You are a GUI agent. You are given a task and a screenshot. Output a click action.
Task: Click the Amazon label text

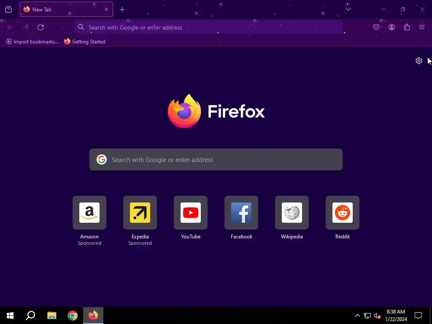click(x=89, y=237)
